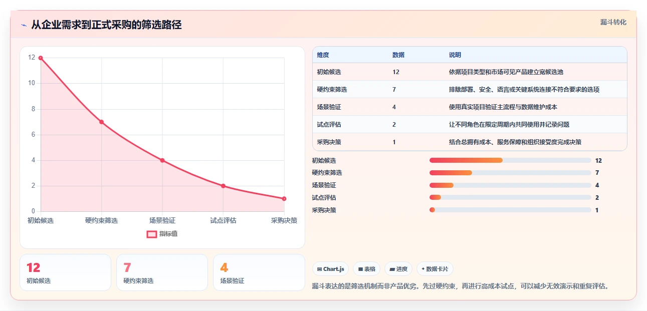Click the Chart.js tag chip
Image resolution: width=647 pixels, height=311 pixels.
click(330, 269)
